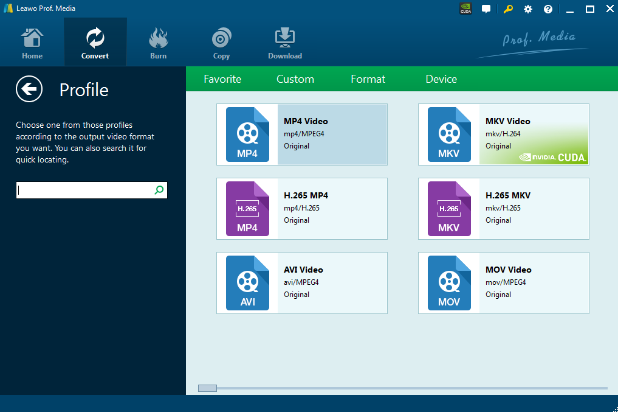Click the horizontal scrollbar handle at bottom

coord(207,388)
